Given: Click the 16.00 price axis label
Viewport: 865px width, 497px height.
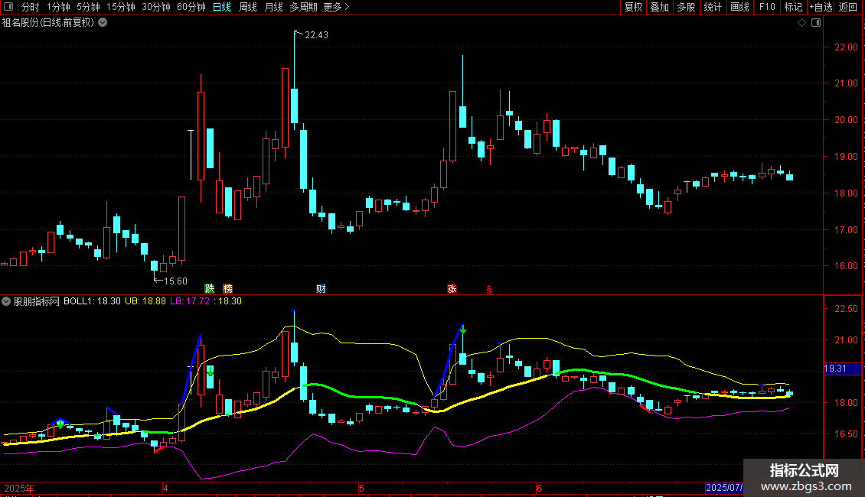Looking at the screenshot, I should click(x=846, y=266).
